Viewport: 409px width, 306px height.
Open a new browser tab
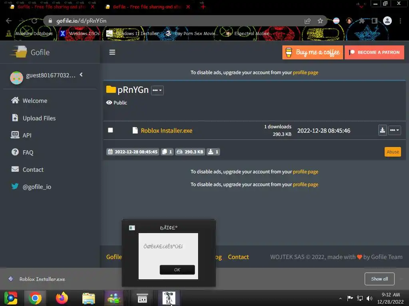203,7
